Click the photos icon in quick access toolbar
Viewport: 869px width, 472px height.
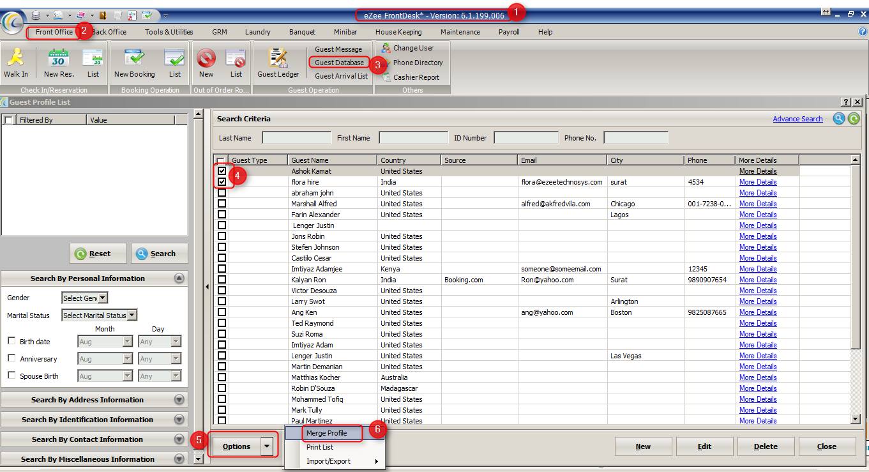(80, 15)
